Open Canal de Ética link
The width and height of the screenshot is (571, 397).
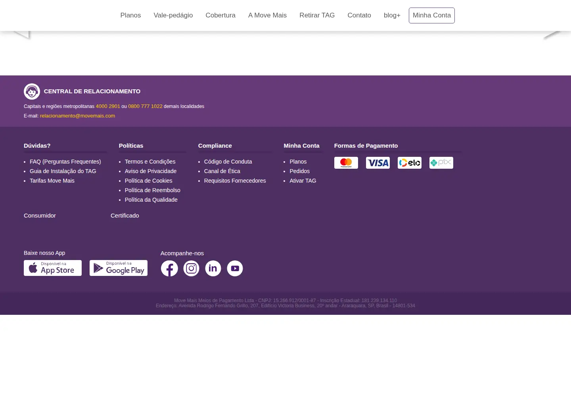point(222,171)
